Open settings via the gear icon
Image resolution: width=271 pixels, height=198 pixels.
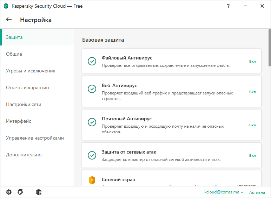9,192
